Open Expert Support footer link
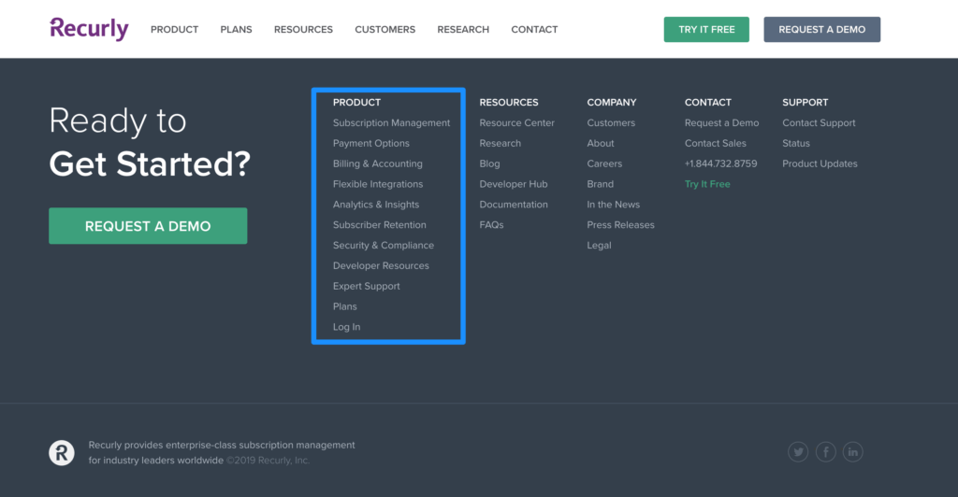 pos(367,286)
